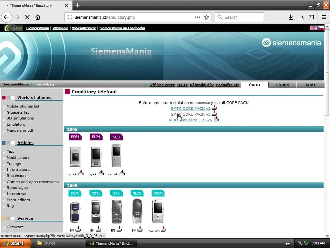The width and height of the screenshot is (330, 248).
Task: Select the FÓRUM tab
Action: (283, 85)
